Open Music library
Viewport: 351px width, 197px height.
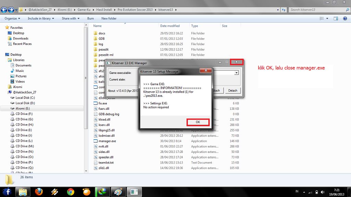point(20,70)
